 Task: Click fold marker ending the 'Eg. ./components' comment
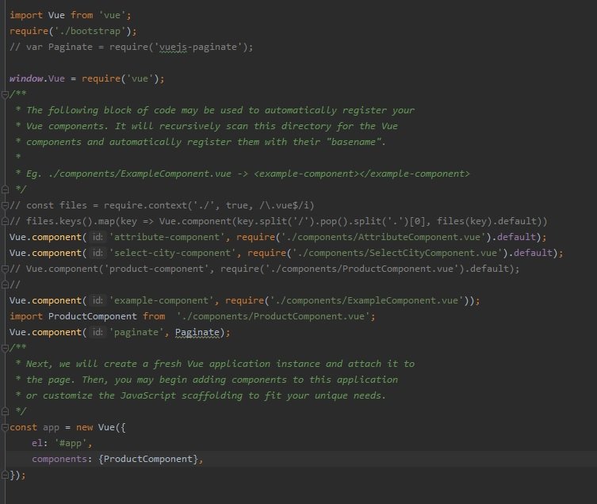5,189
